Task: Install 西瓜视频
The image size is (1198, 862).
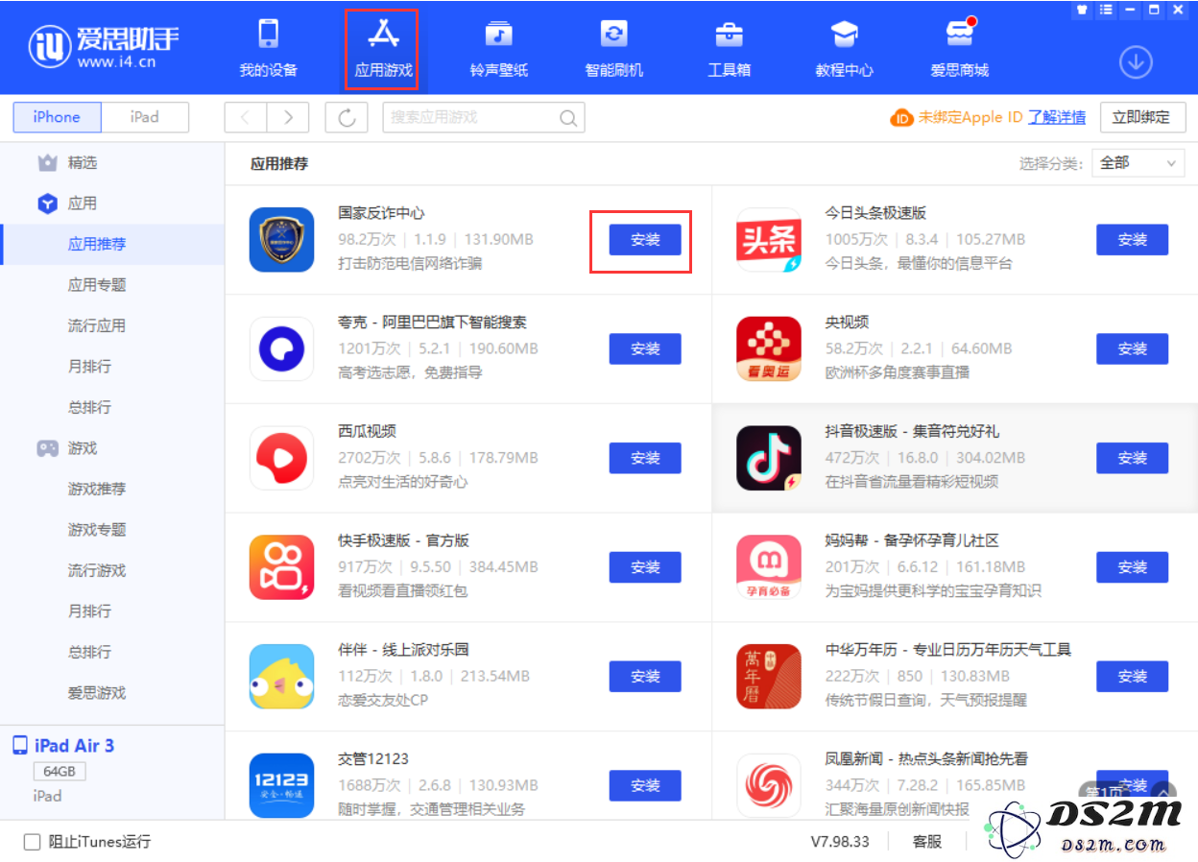Action: point(645,459)
